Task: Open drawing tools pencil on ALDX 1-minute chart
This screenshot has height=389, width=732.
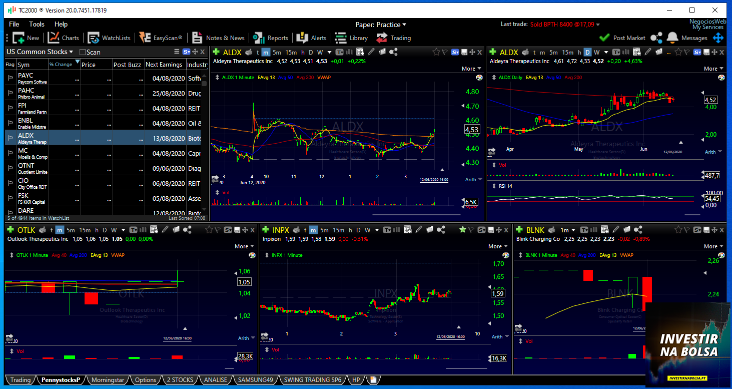Action: (371, 52)
